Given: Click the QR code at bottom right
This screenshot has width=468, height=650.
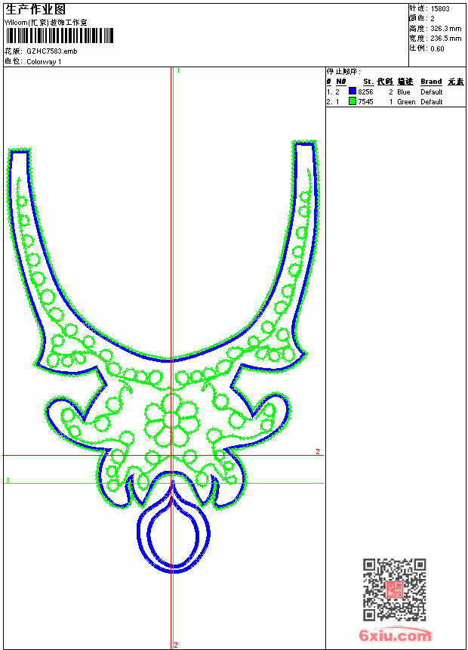Looking at the screenshot, I should [395, 589].
